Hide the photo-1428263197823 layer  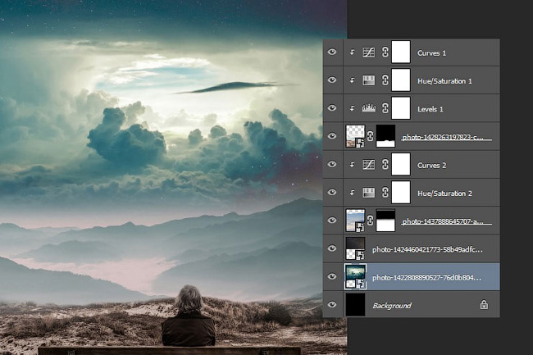coord(332,136)
